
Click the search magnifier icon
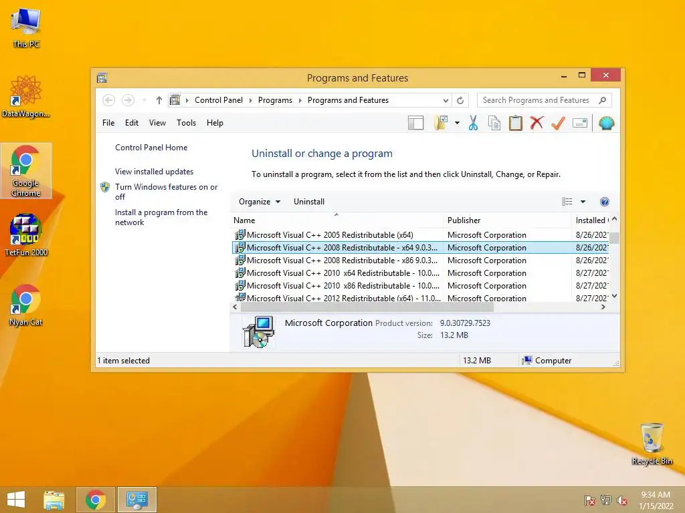coord(603,100)
